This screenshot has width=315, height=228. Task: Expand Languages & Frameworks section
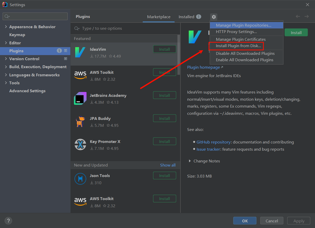(6, 75)
